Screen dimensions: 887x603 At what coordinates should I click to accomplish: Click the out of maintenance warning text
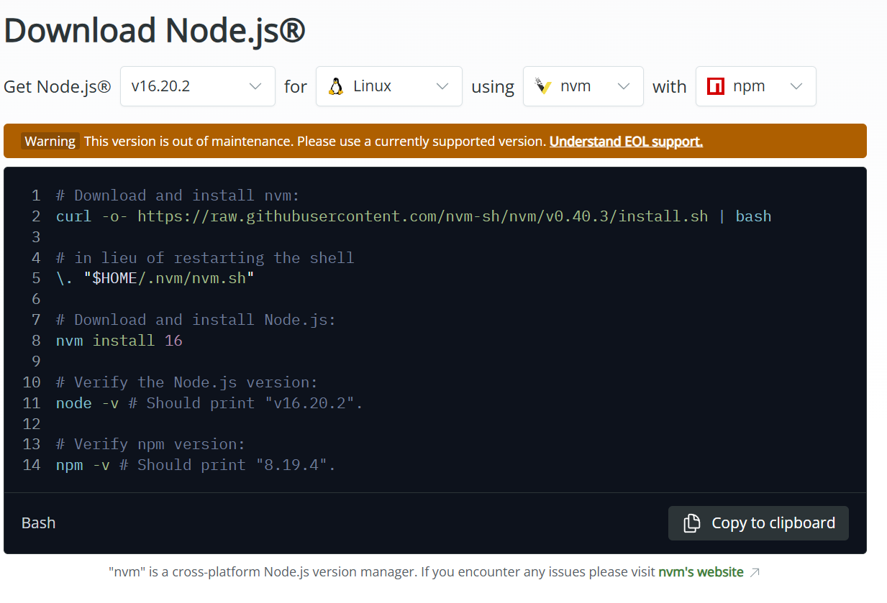[315, 142]
